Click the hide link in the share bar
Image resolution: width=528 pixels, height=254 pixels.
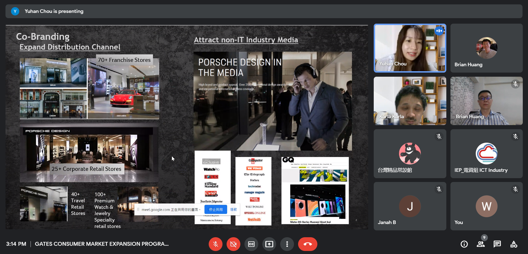[x=233, y=209]
